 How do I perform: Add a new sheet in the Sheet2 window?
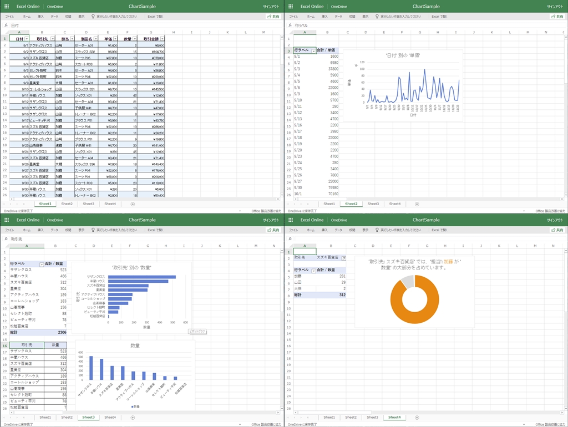point(417,204)
